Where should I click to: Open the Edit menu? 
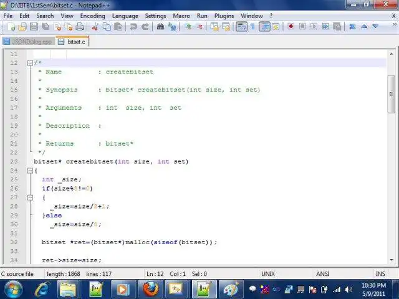(24, 16)
